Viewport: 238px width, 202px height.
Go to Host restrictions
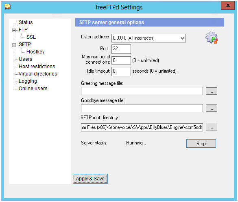[x=37, y=67]
